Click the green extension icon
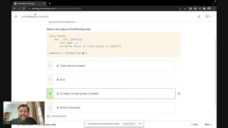Viewport: 228px width, 128px height. point(191,9)
